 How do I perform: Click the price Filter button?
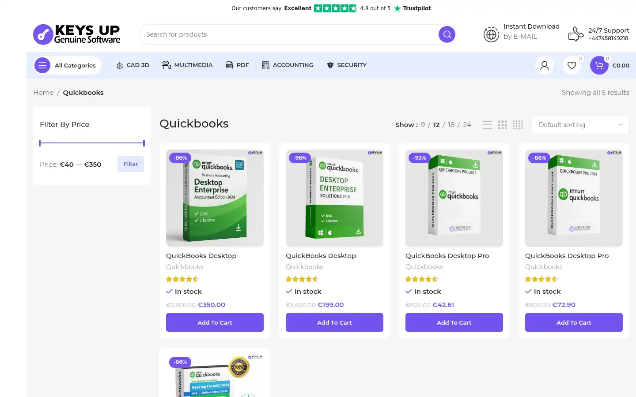tap(131, 164)
